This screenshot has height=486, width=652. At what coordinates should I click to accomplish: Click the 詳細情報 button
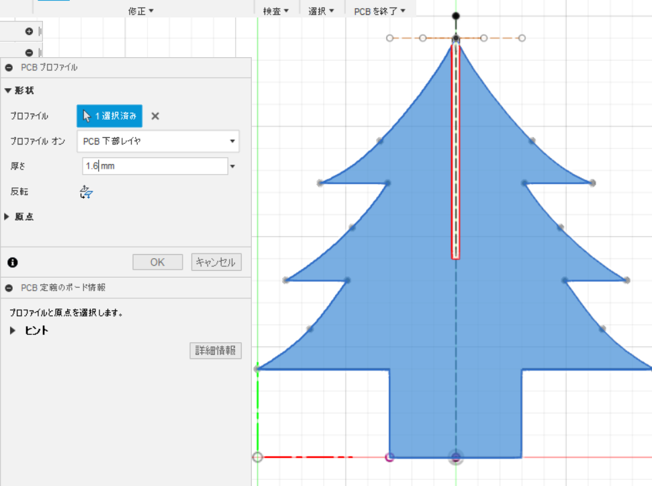click(x=216, y=350)
